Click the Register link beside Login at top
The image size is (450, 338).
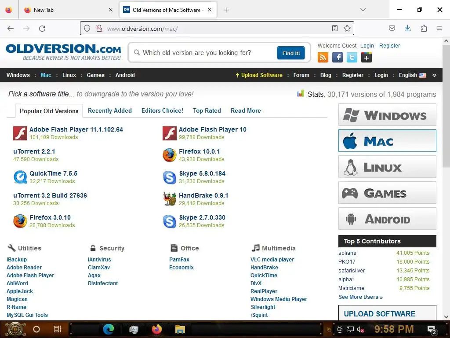(x=389, y=46)
